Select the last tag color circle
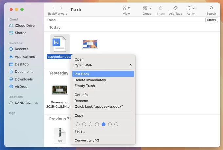Viewport: 223px width, 150px height. [x=116, y=124]
